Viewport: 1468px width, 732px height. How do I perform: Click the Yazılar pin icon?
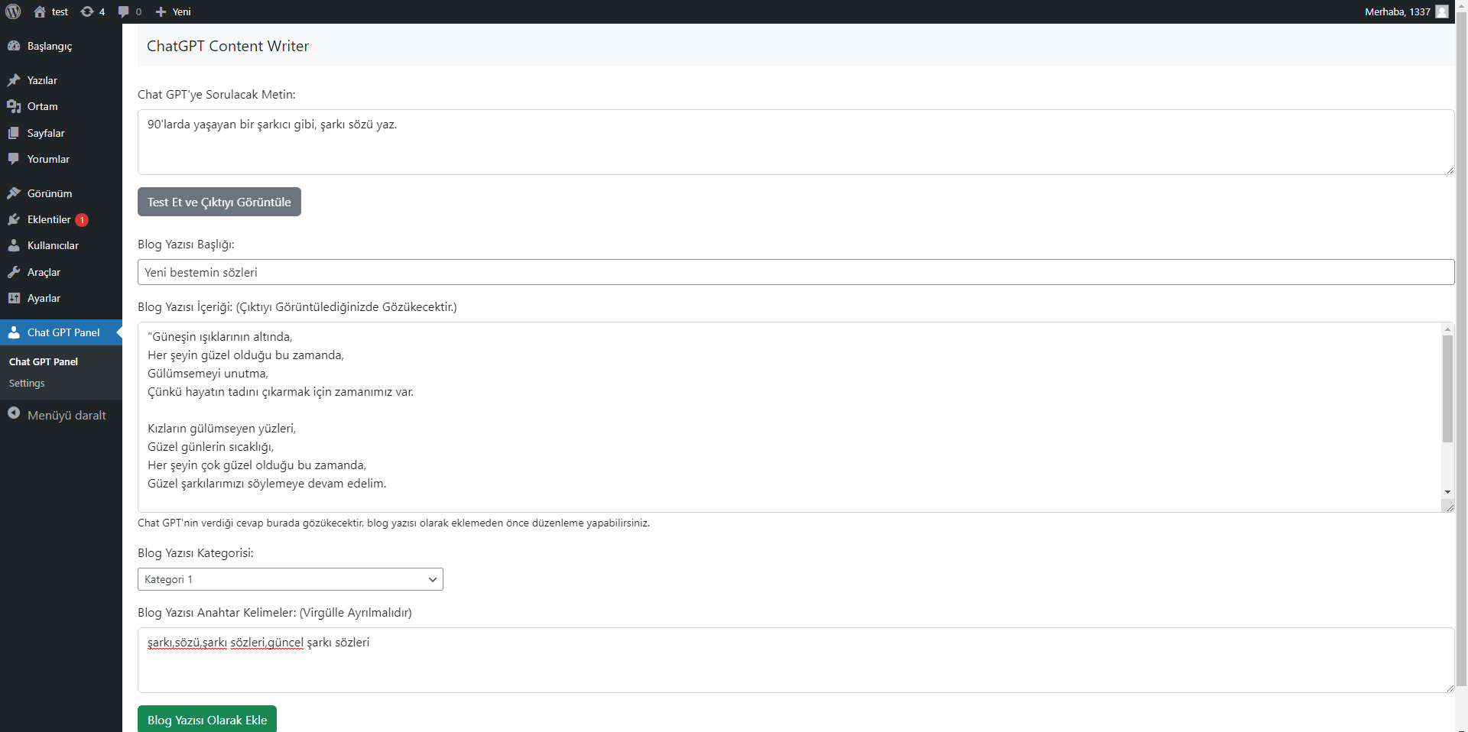click(14, 80)
